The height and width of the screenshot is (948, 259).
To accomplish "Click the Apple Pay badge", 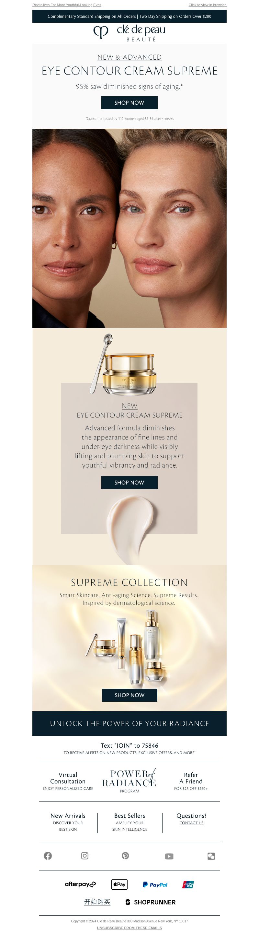I will pyautogui.click(x=119, y=884).
